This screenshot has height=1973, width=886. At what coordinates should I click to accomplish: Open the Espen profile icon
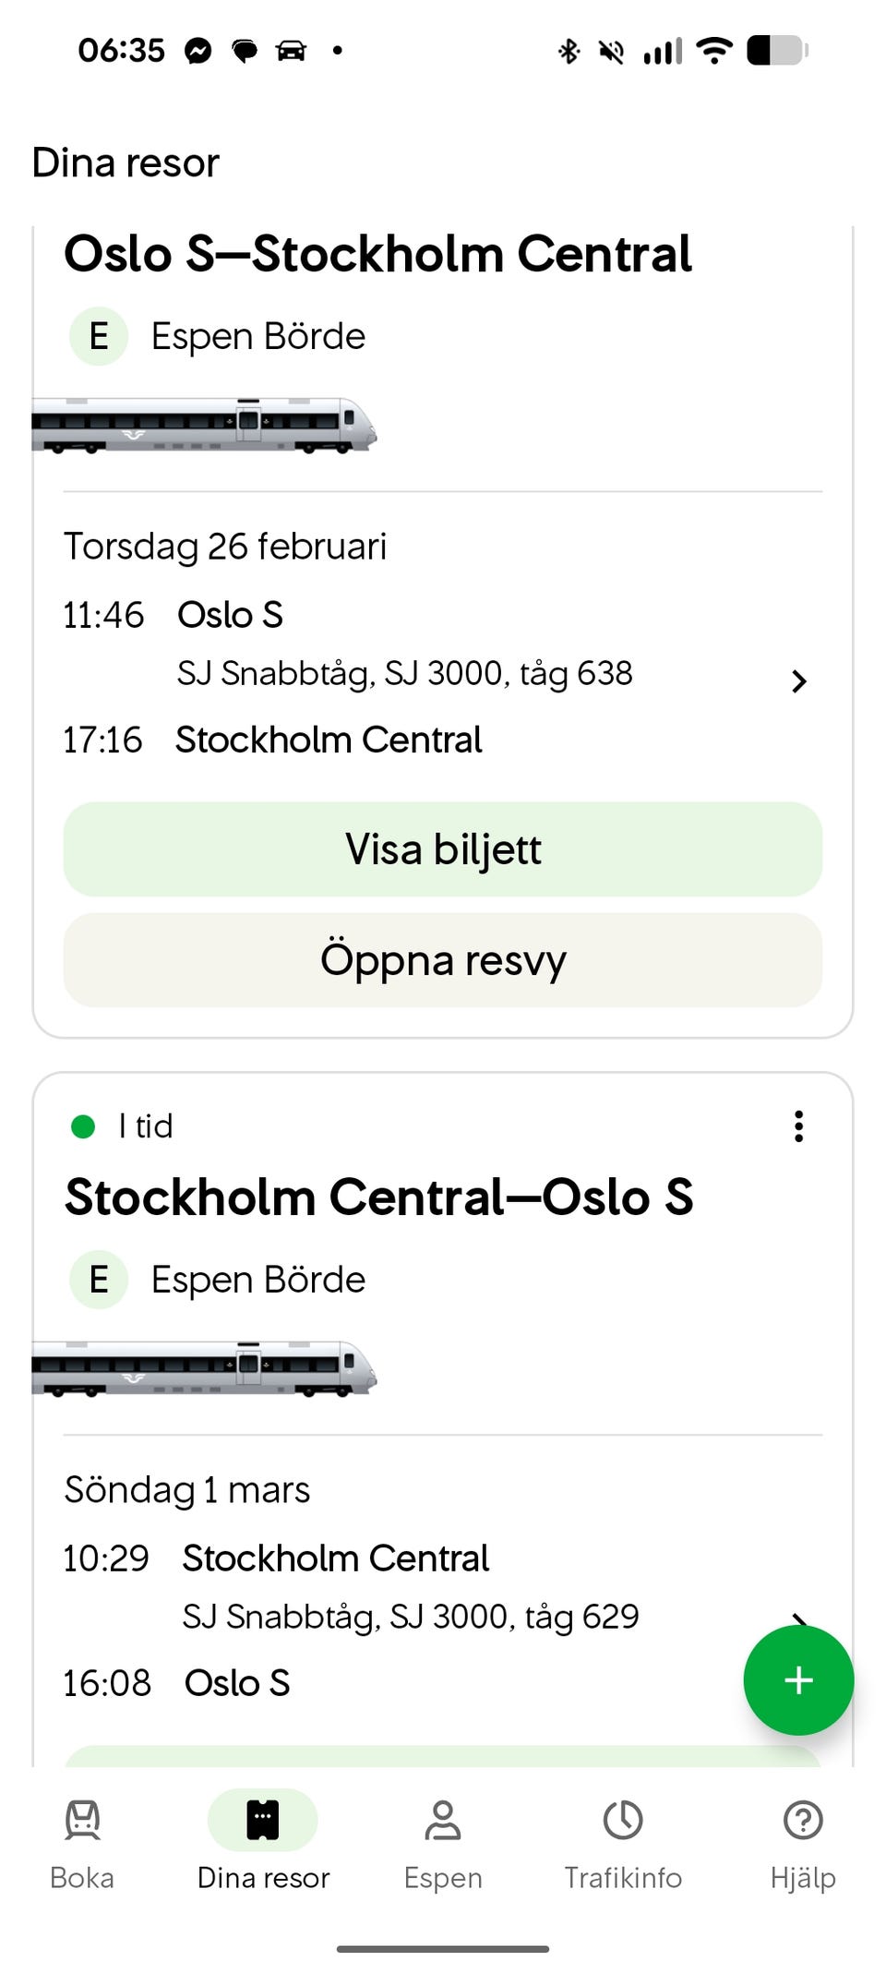tap(443, 1821)
